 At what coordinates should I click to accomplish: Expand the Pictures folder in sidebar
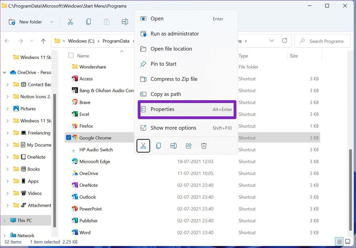(7, 109)
